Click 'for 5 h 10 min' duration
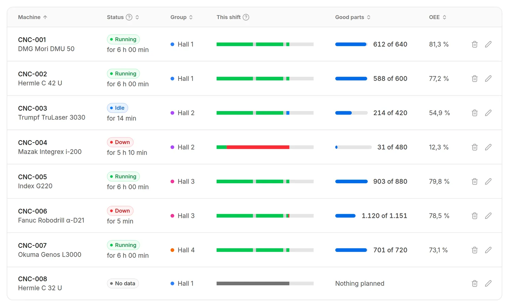 coord(127,153)
